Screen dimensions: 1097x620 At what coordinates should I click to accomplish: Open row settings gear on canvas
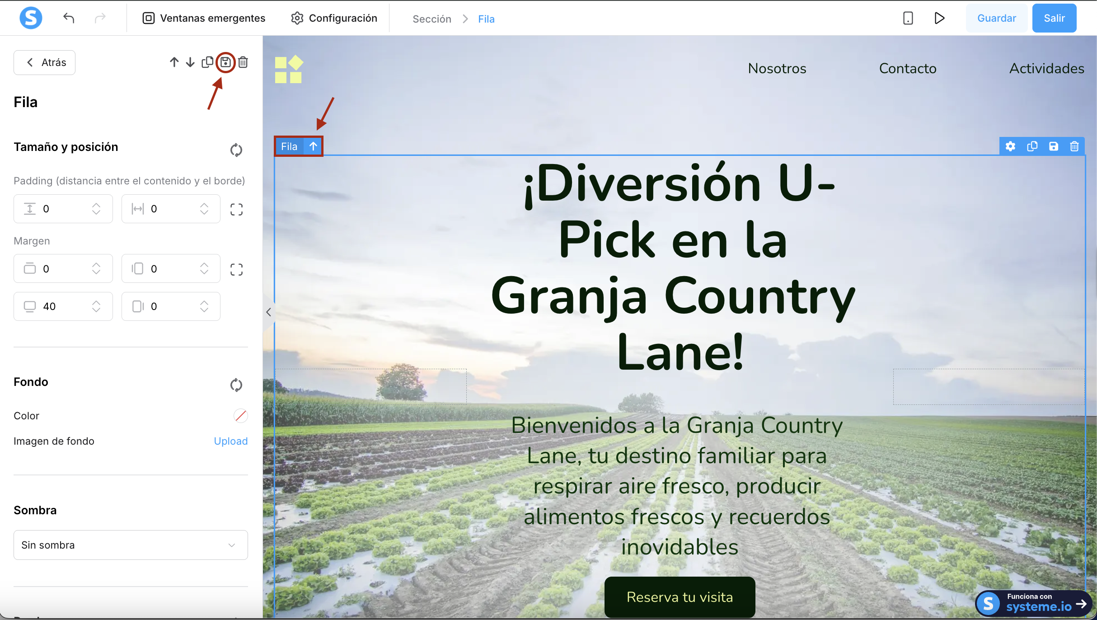click(1010, 146)
